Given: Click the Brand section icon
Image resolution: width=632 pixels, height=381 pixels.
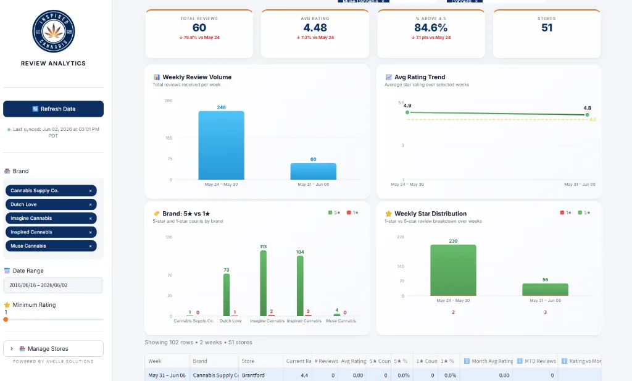Looking at the screenshot, I should coord(7,171).
